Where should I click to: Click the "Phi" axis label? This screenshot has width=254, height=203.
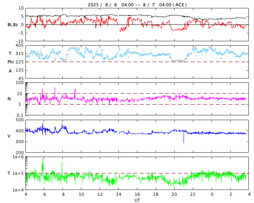(11, 62)
